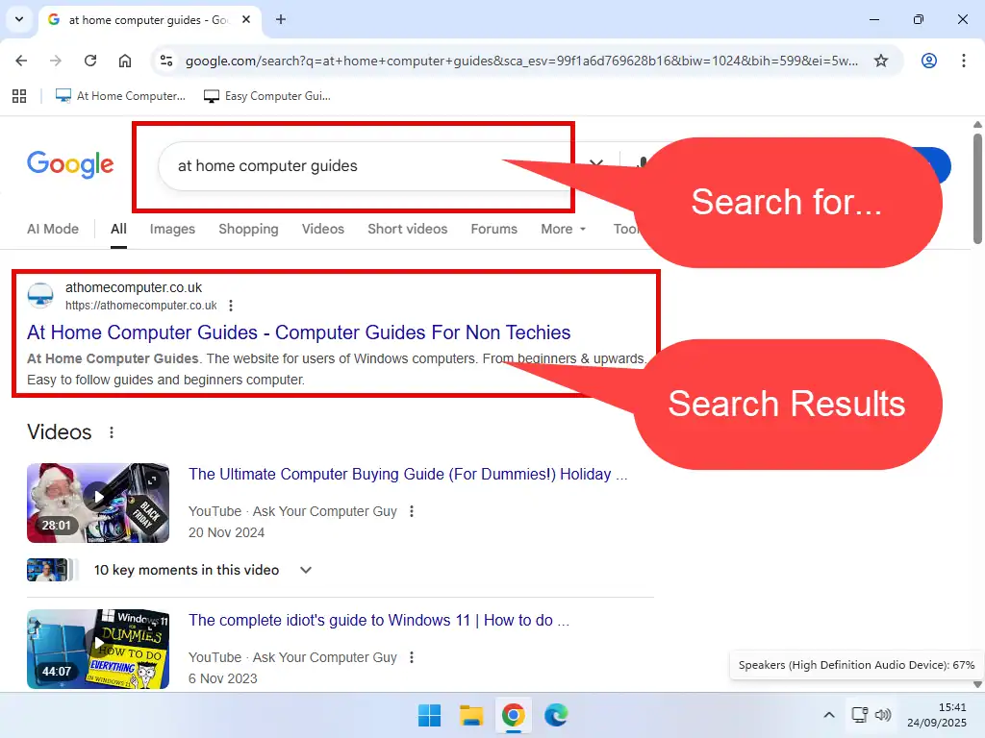The height and width of the screenshot is (738, 985).
Task: Open the bookmarks apps grid icon
Action: point(18,96)
